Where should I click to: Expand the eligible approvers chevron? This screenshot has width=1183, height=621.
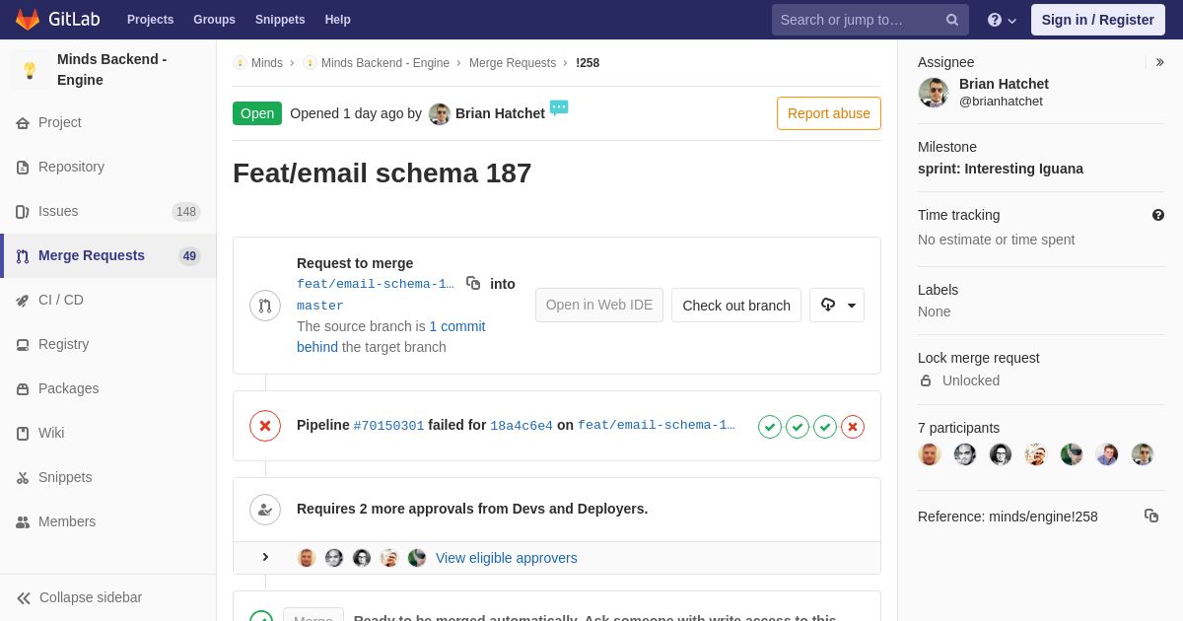pyautogui.click(x=265, y=558)
